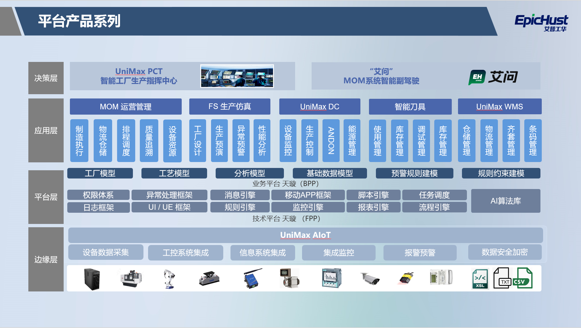Select the surveillance camera image
The width and height of the screenshot is (581, 328).
(x=370, y=279)
